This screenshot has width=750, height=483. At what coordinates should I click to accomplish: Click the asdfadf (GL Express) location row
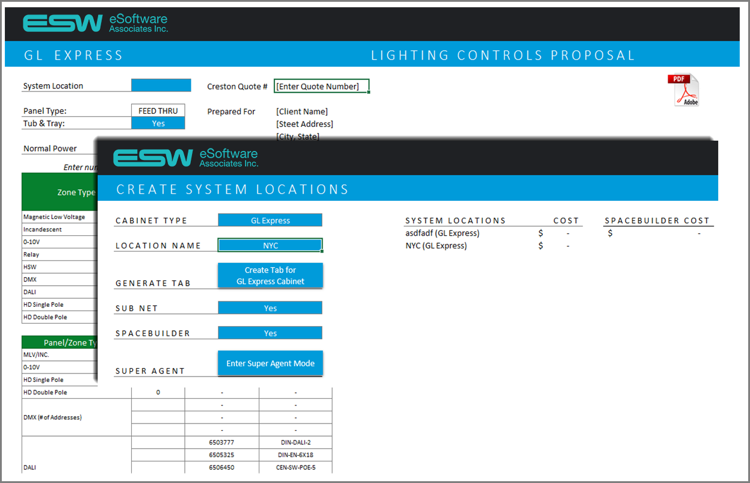tap(442, 233)
